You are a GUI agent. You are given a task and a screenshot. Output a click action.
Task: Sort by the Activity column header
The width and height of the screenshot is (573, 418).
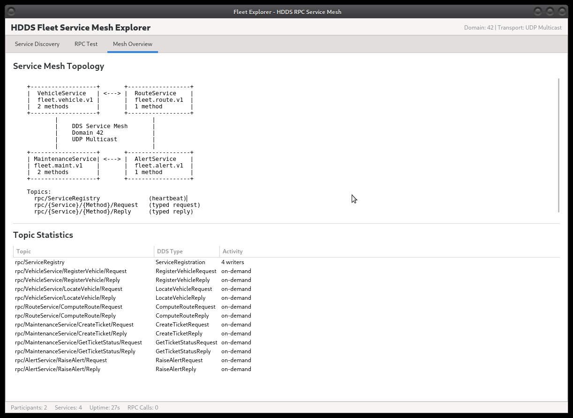232,251
